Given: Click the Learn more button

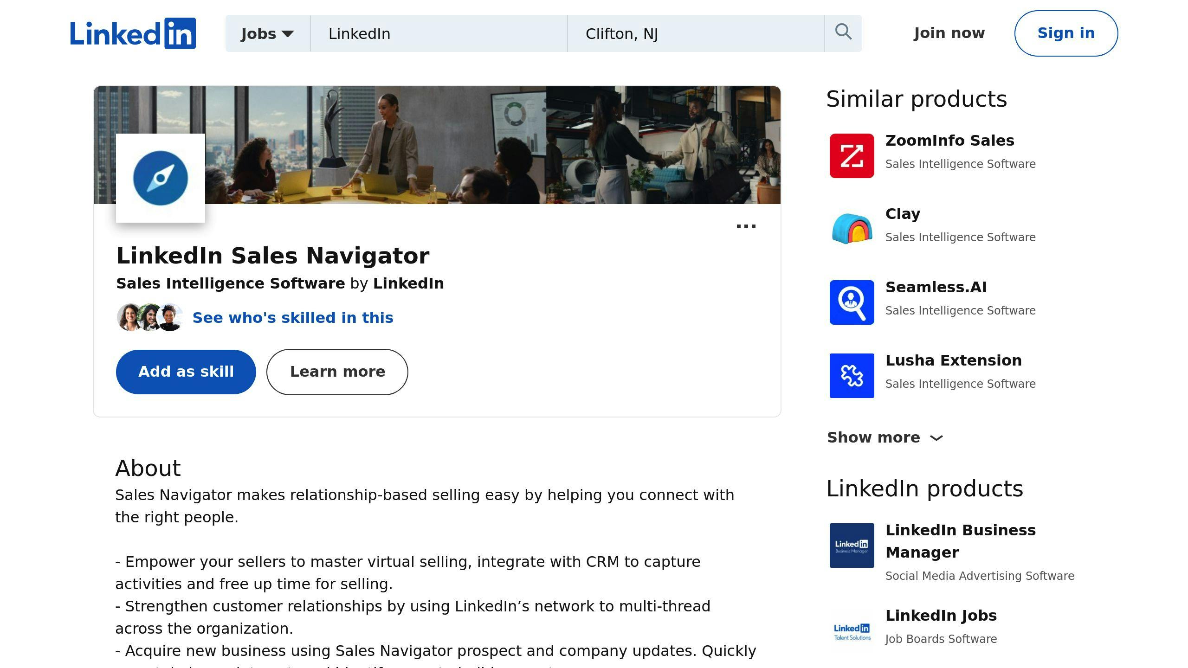Looking at the screenshot, I should coord(337,371).
